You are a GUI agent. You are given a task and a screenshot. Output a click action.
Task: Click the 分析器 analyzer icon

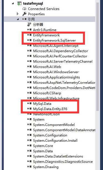[29, 24]
